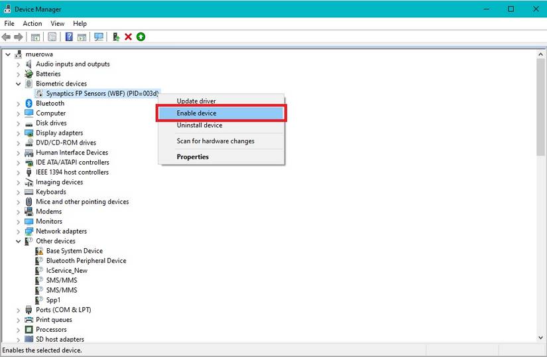Open the Show/Hide Console Tree toolbar icon

(x=35, y=36)
